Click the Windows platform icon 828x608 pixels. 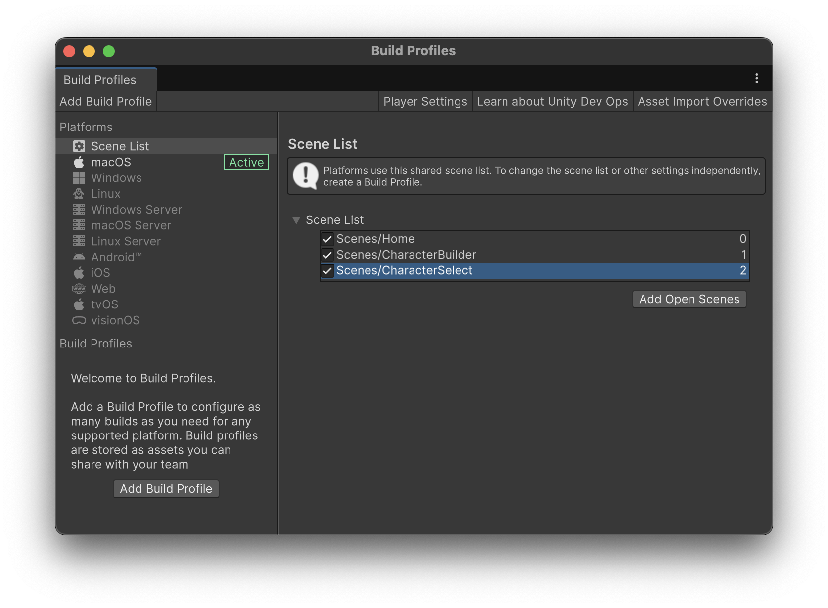point(79,178)
